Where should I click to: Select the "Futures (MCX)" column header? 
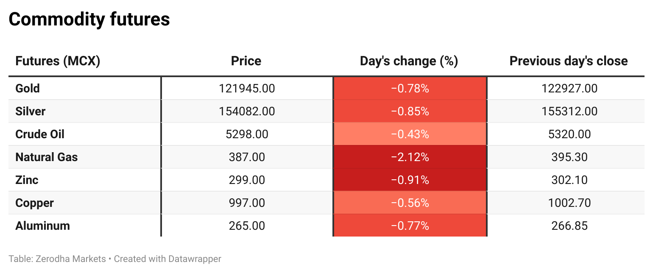(58, 61)
